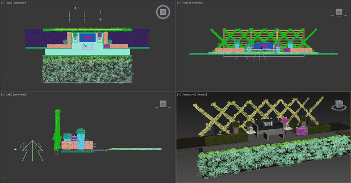Select the pink flower box in Perspective view

pos(302,131)
